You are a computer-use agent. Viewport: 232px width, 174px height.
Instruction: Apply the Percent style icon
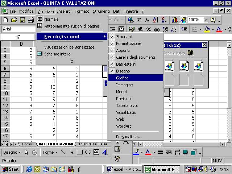click(x=149, y=29)
